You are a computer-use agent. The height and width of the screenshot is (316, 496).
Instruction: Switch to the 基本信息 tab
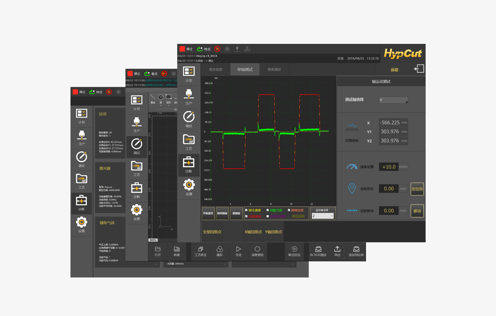[x=216, y=69]
